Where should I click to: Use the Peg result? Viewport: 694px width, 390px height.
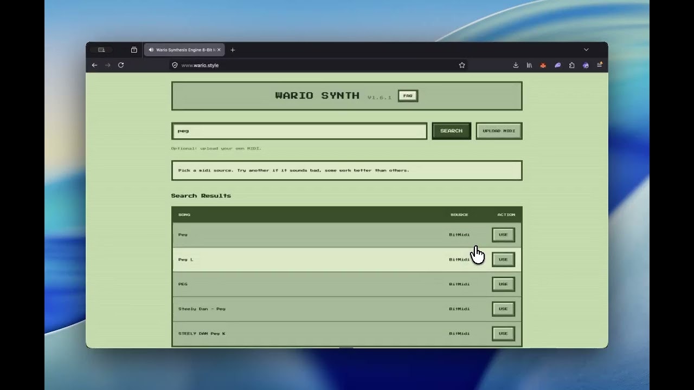pyautogui.click(x=503, y=235)
